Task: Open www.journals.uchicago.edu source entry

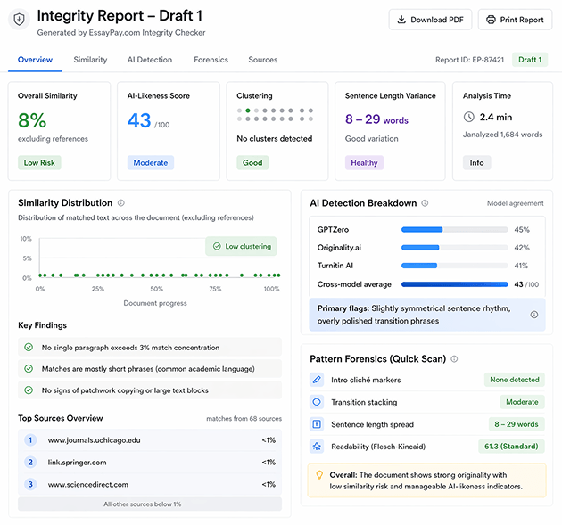Action: [x=94, y=440]
